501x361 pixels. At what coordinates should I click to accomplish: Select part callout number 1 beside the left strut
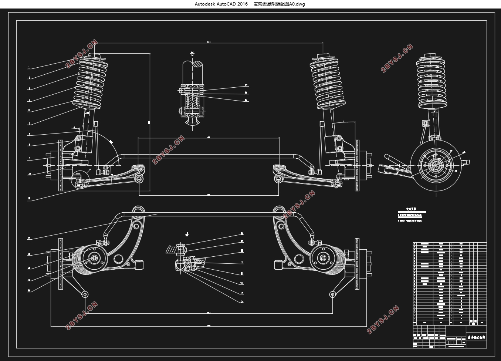pyautogui.click(x=29, y=68)
